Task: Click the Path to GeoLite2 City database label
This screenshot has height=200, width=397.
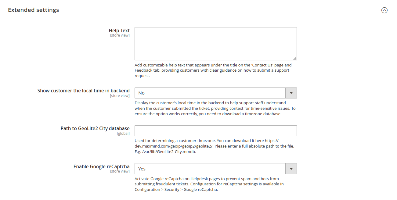Action: (x=95, y=128)
